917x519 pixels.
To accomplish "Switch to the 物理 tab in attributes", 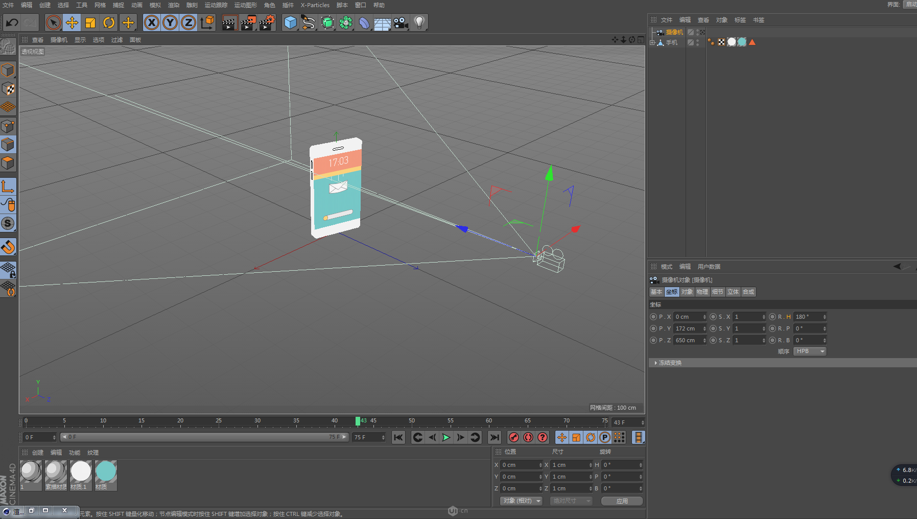I will point(702,292).
